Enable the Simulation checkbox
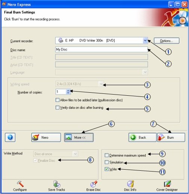 [x=107, y=162]
